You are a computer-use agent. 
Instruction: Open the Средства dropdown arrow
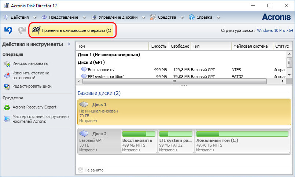coord(182,18)
